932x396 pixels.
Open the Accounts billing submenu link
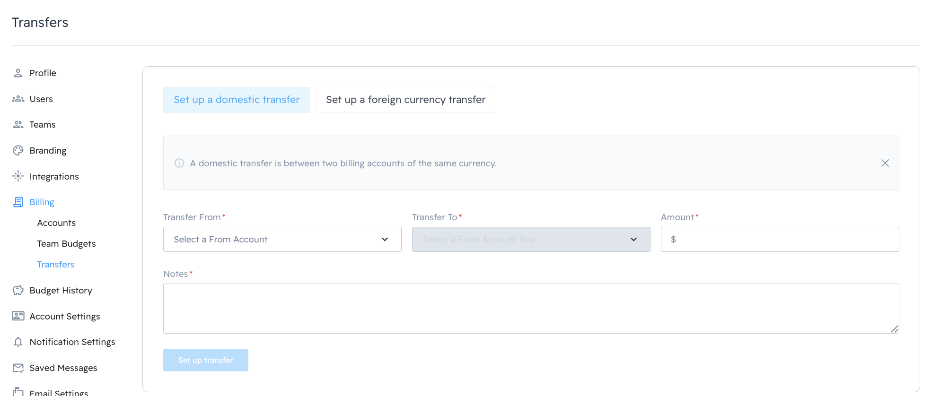tap(56, 223)
